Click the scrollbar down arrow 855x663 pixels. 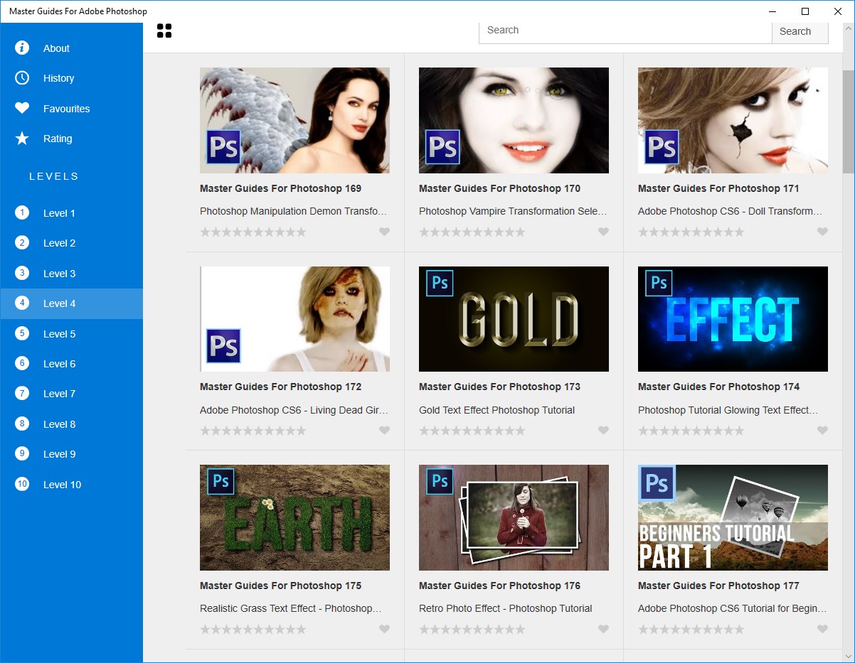point(848,656)
